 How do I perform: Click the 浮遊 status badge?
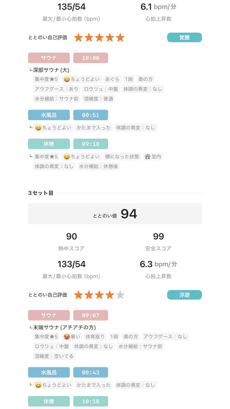pyautogui.click(x=184, y=295)
